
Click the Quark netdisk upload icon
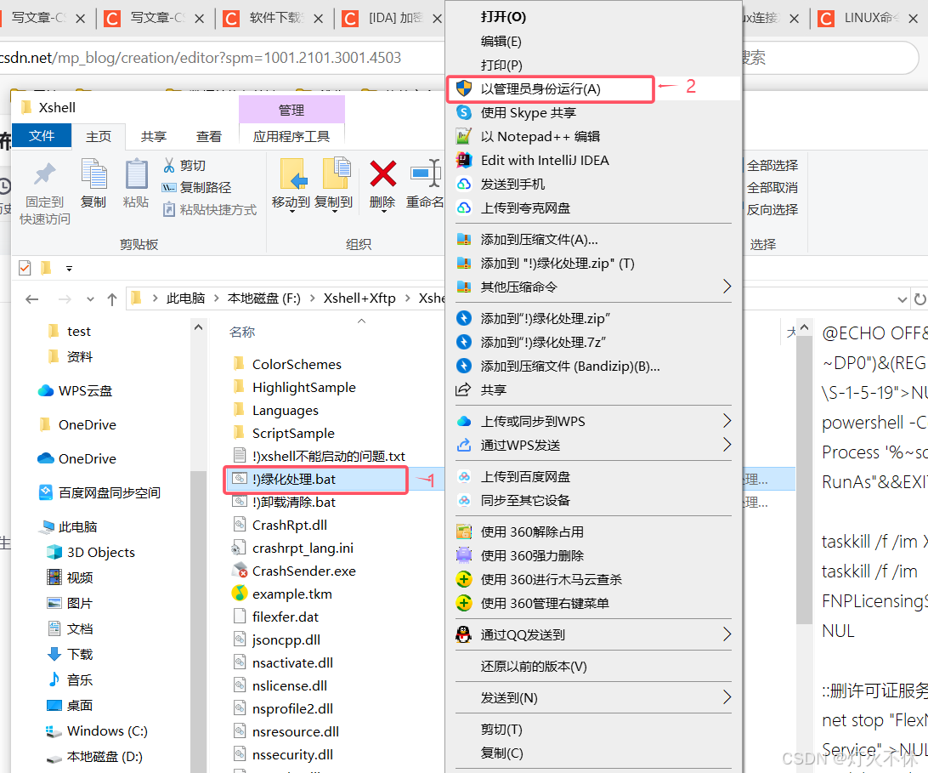pos(464,207)
